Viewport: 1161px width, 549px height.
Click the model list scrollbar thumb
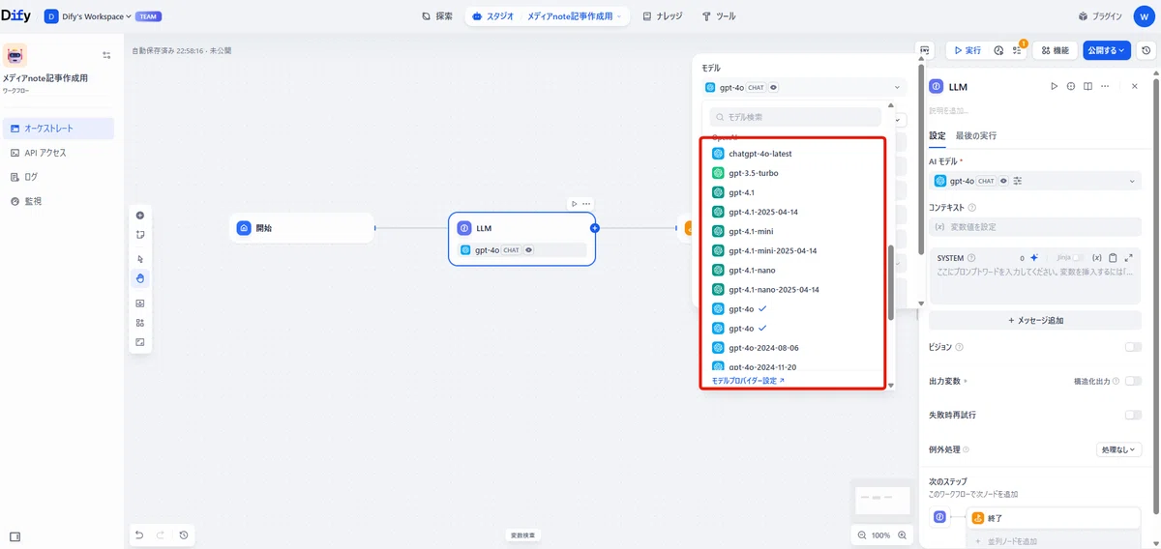(891, 282)
